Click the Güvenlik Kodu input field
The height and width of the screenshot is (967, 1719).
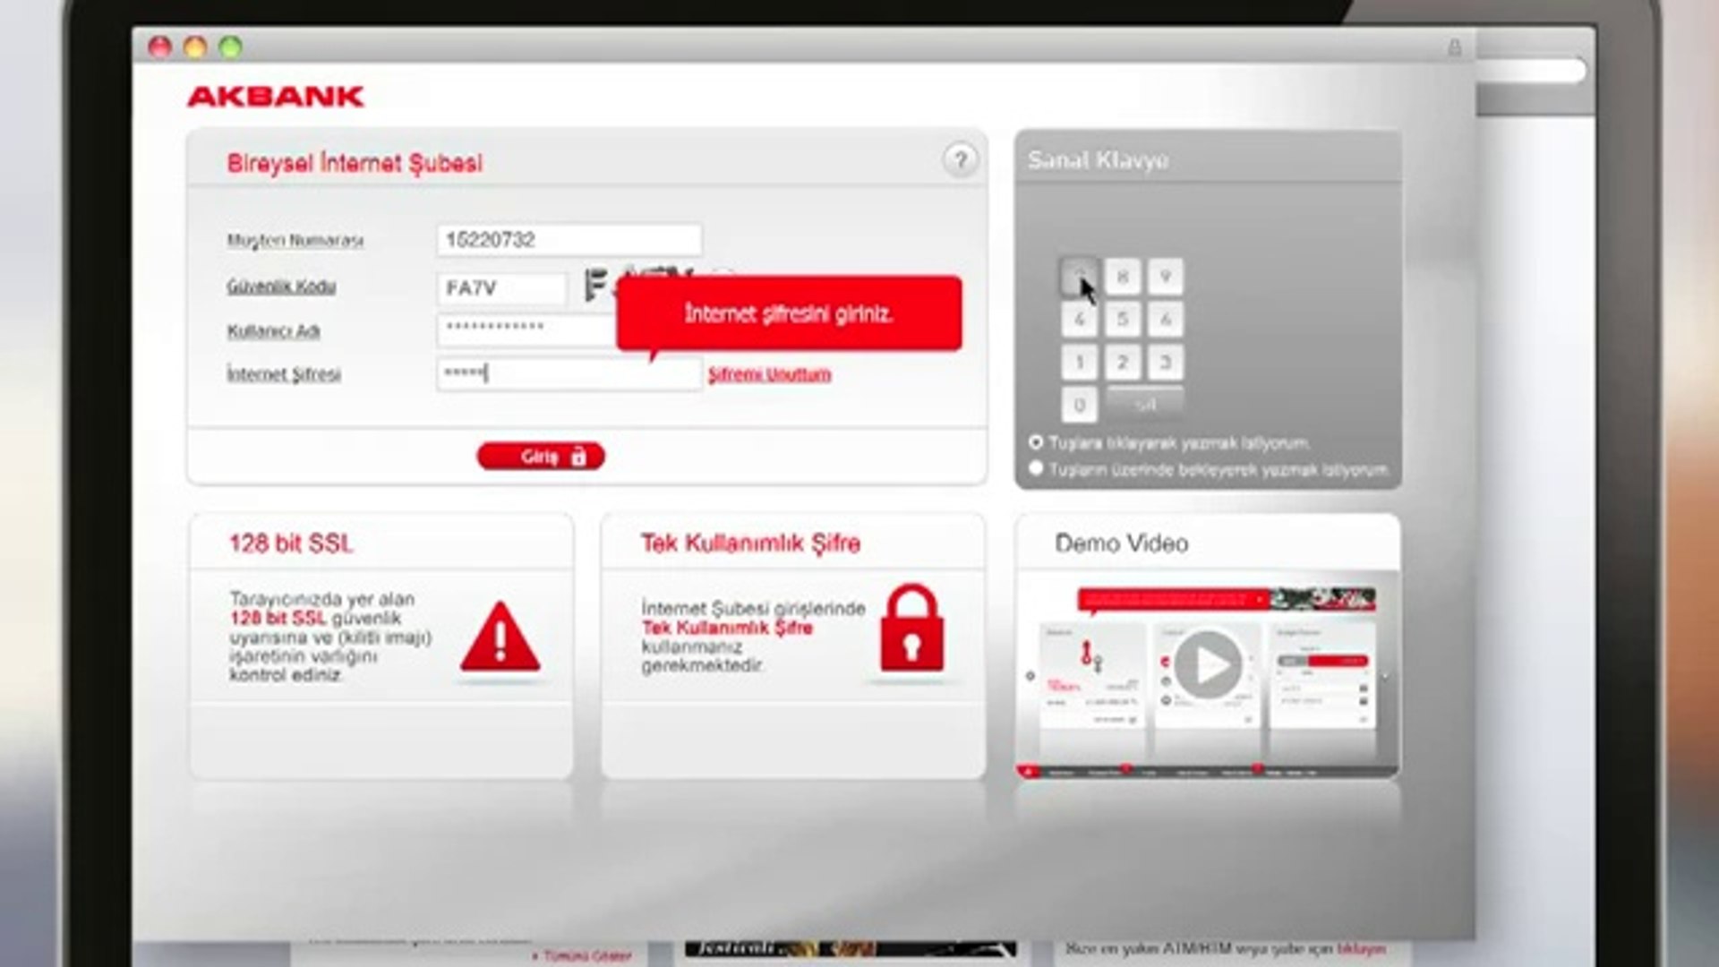[501, 288]
